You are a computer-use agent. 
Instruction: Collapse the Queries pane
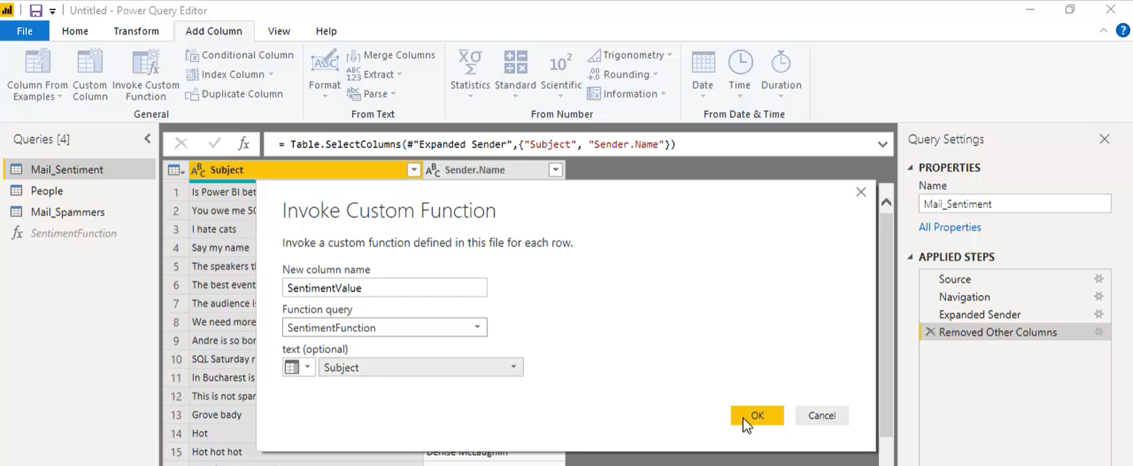coord(147,139)
